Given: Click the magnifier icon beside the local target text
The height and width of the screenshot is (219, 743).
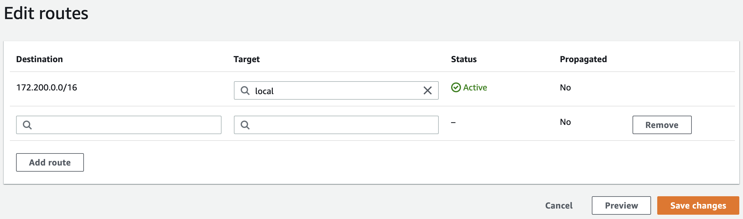Looking at the screenshot, I should [245, 90].
